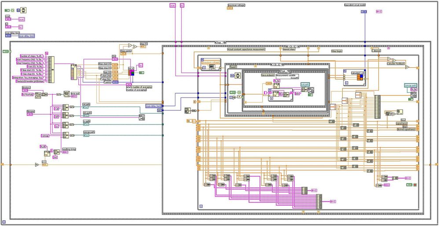Click concatenate strings node beside .cv constant
The width and height of the screenshot is (440, 226).
(65, 125)
